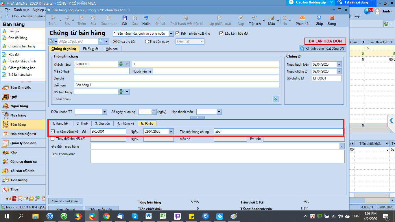The height and width of the screenshot is (222, 395).
Task: Click KT tình trạng hoạt động DN
Action: 322,49
